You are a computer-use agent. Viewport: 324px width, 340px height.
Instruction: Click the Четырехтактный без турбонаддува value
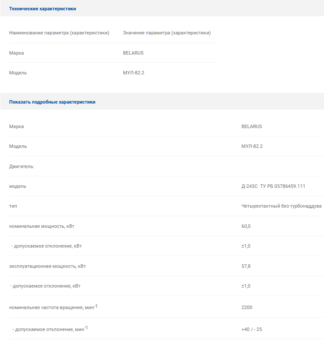coord(281,206)
